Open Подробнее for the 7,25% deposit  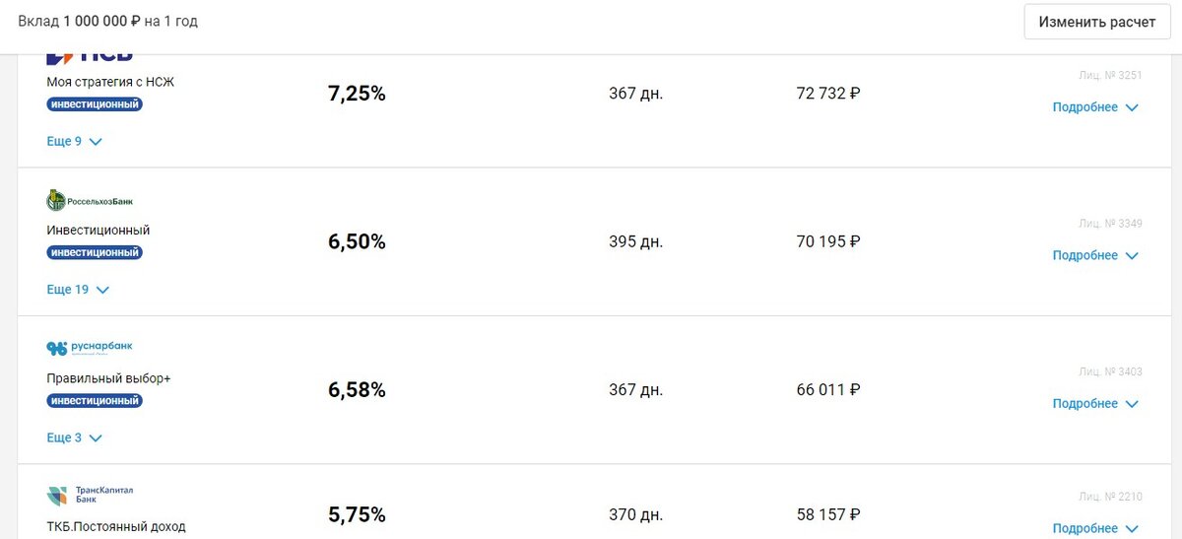(1095, 107)
